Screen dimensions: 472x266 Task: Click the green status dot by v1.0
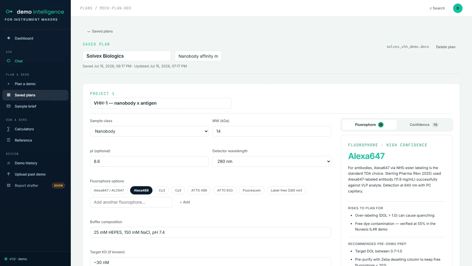(x=6, y=259)
